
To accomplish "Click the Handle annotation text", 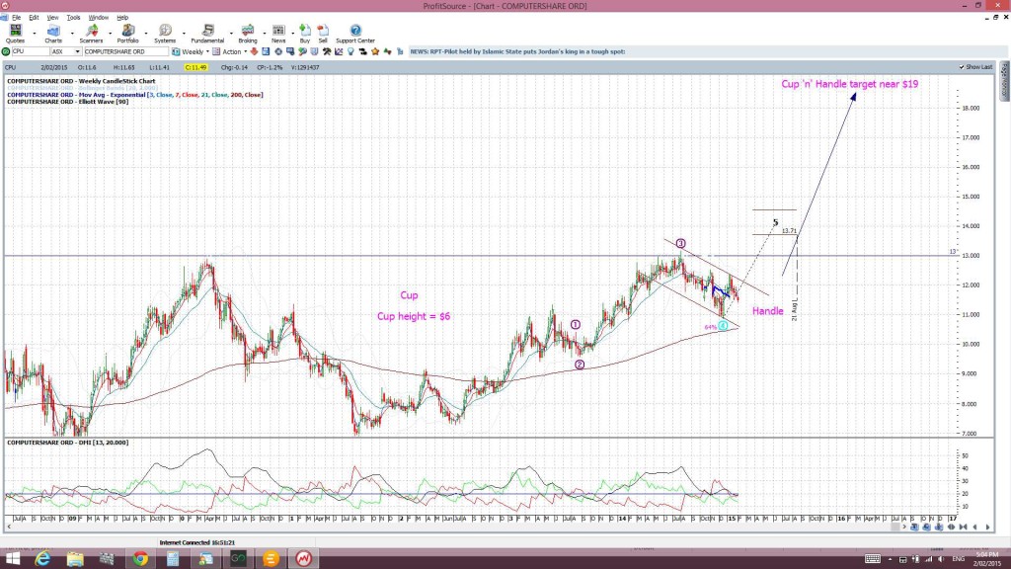I will click(x=768, y=311).
